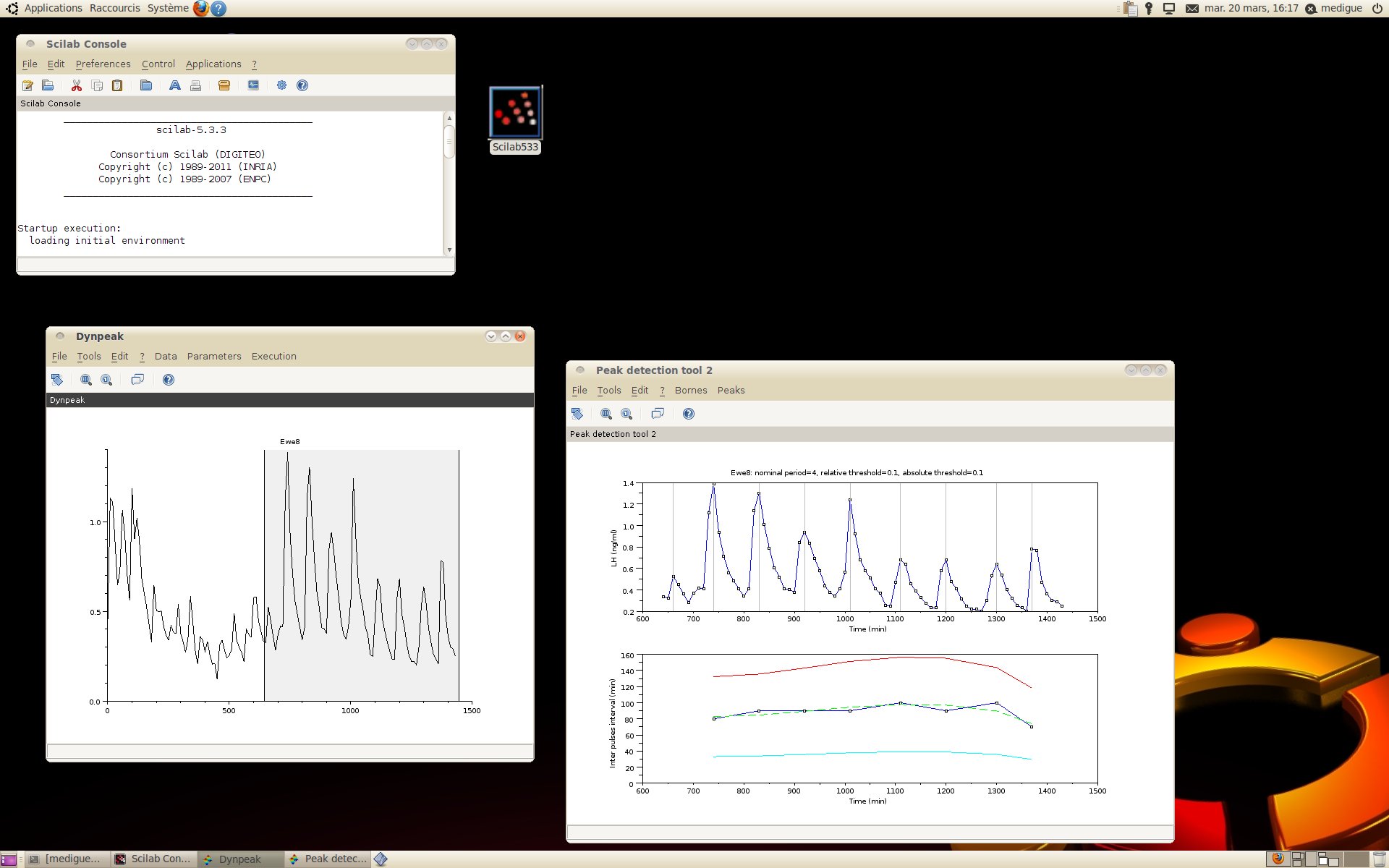Select zoom area icon in Peak detection tool 2
Screen dimensions: 1389x868
[606, 414]
